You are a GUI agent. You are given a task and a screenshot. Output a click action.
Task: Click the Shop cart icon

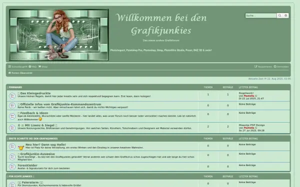point(39,67)
